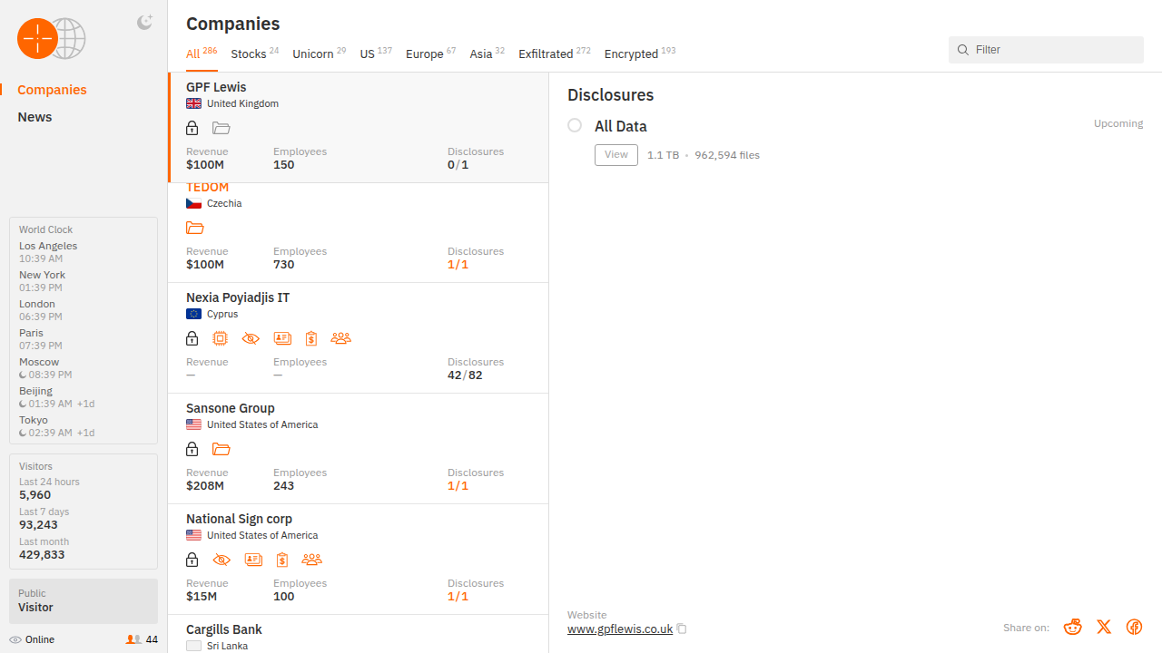1162x653 pixels.
Task: Share on Facebook
Action: [x=1134, y=627]
